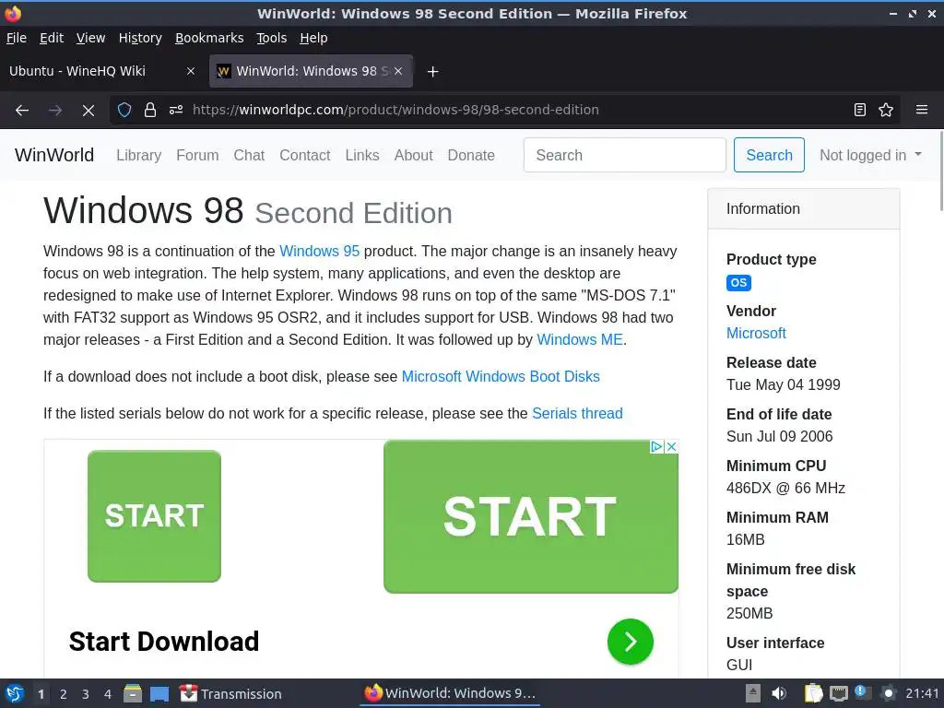Image resolution: width=944 pixels, height=708 pixels.
Task: Close the WinWorld Windows 98 tab
Action: (x=398, y=71)
